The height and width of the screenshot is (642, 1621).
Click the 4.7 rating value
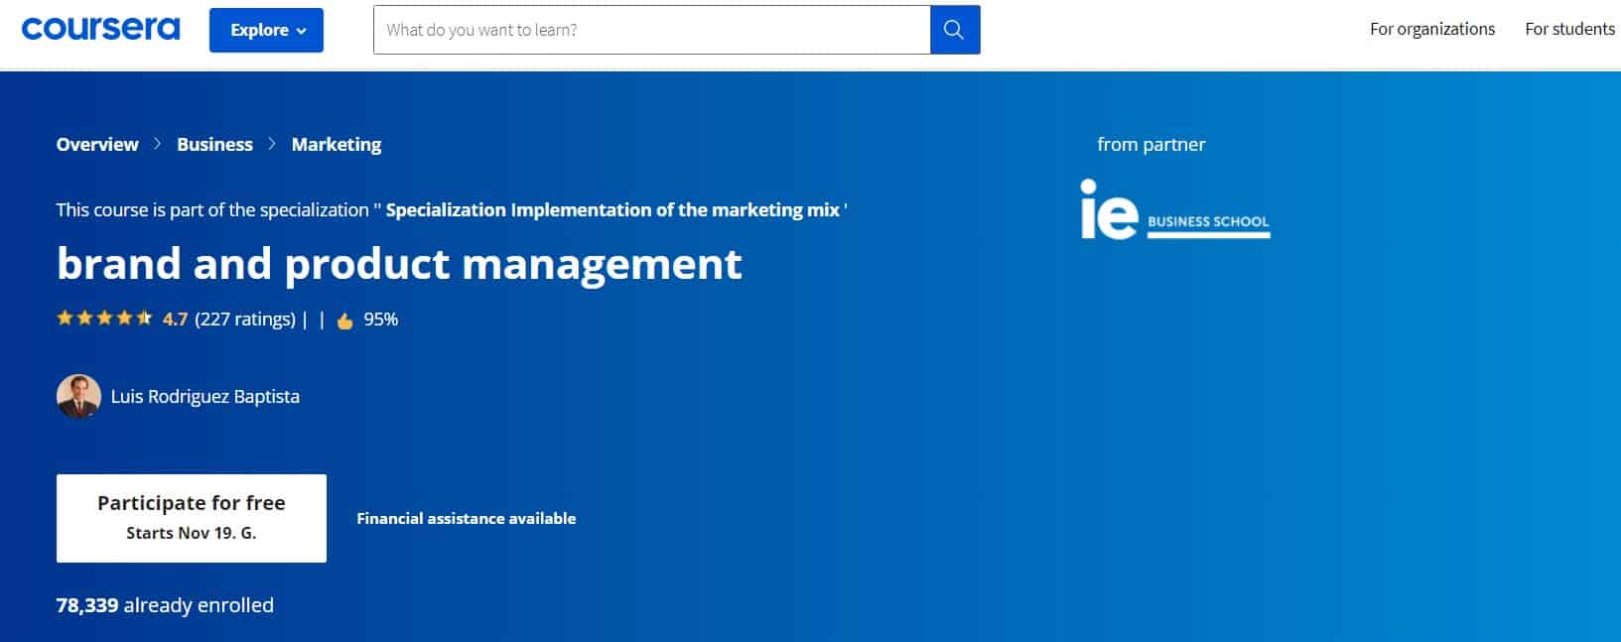(175, 319)
